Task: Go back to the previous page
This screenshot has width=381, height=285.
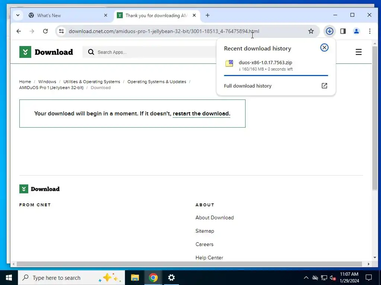Action: tap(19, 31)
